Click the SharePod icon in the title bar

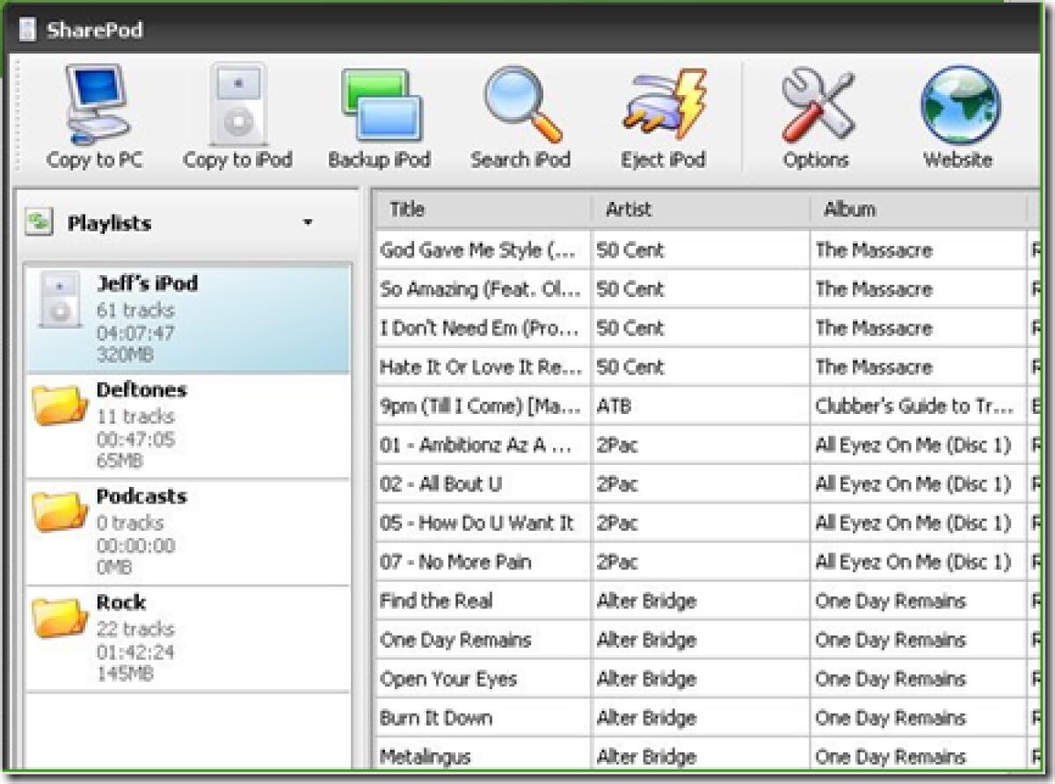pyautogui.click(x=27, y=30)
